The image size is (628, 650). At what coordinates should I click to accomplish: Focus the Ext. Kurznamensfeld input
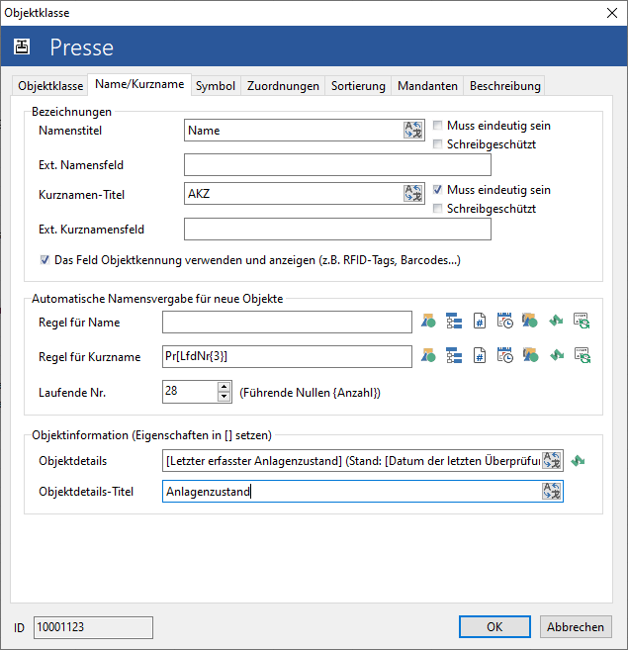coord(337,229)
